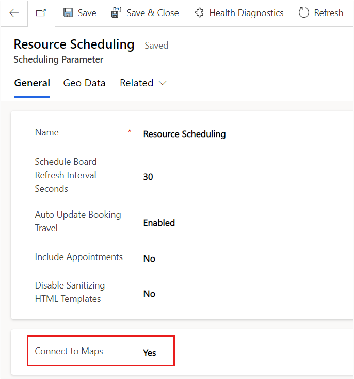354x379 pixels.
Task: Refresh the Scheduling Parameter form
Action: pos(320,13)
